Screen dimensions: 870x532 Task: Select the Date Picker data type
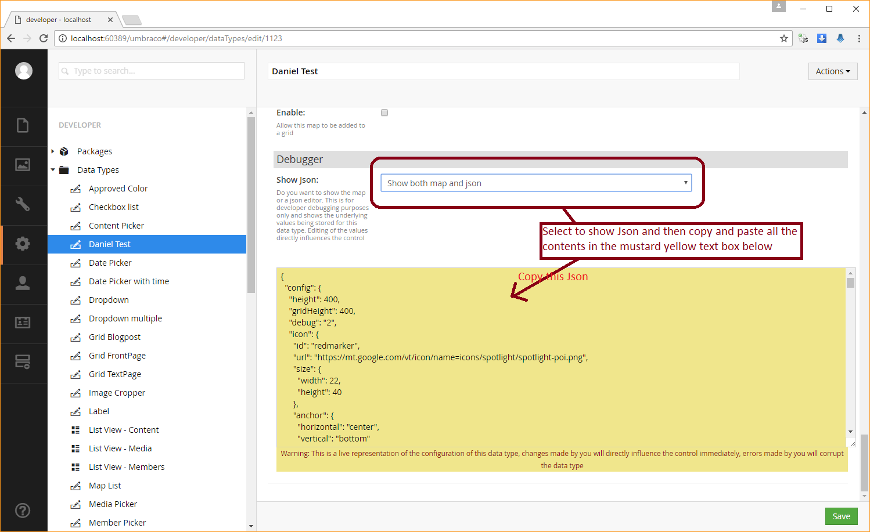[x=110, y=263]
